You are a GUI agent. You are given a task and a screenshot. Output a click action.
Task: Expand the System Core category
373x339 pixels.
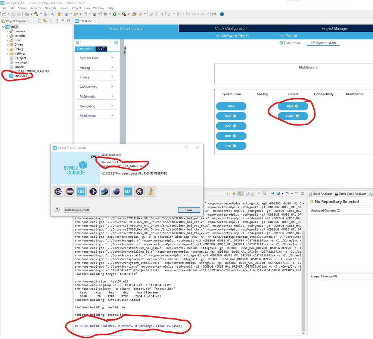click(x=97, y=58)
